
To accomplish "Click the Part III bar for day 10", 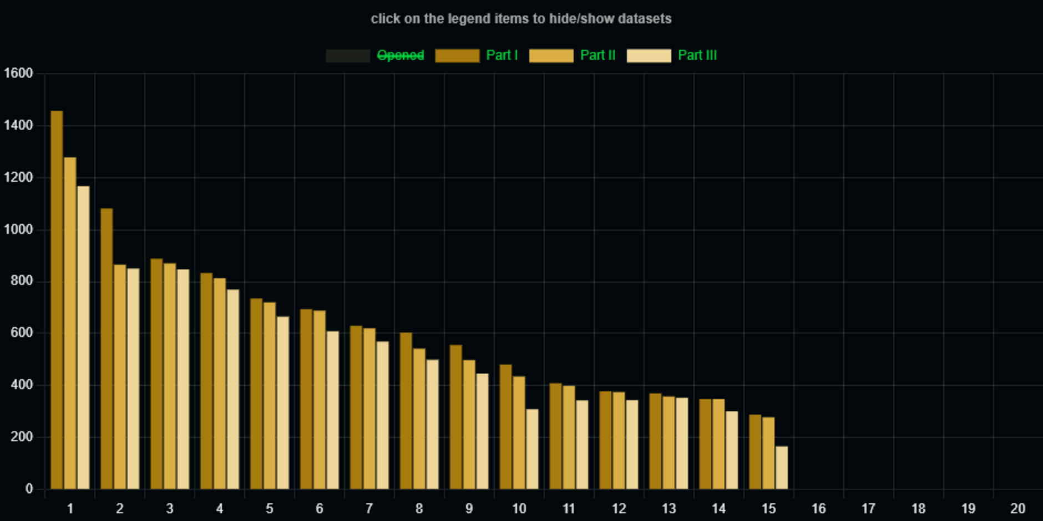I will click(532, 449).
